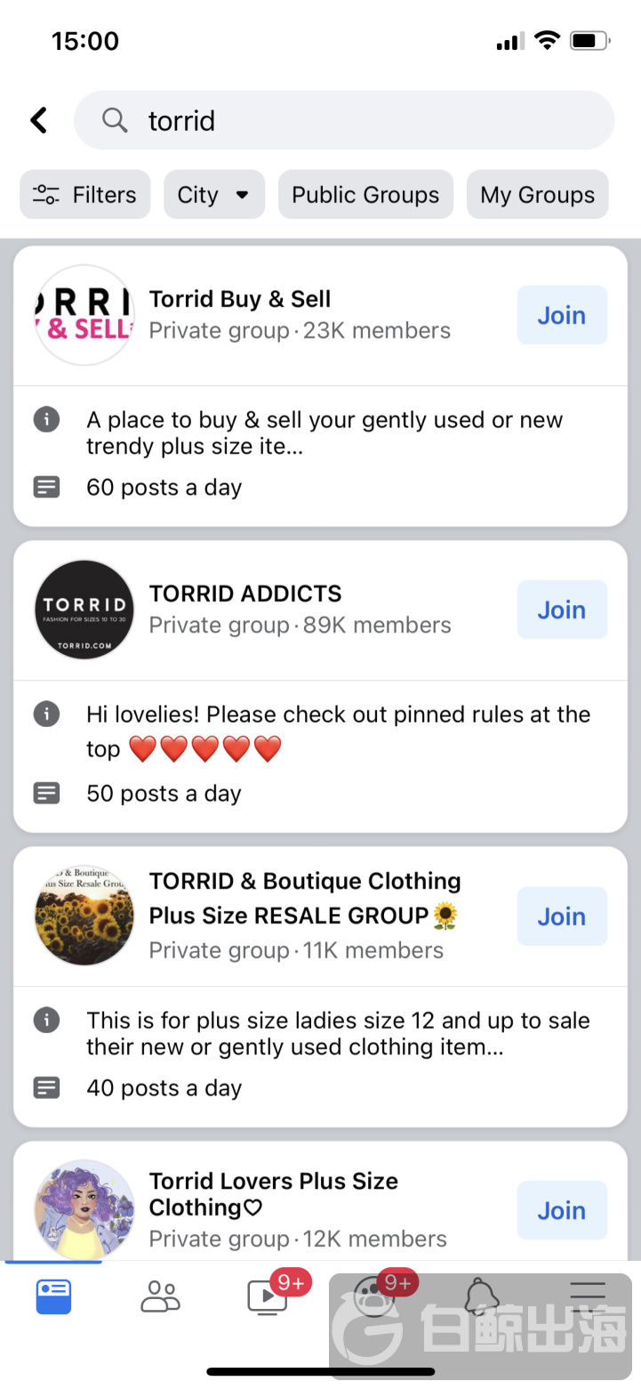Screen dimensions: 641x1389
Task: Open the Torrid Lovers avatar thumbnail
Action: point(84,1209)
